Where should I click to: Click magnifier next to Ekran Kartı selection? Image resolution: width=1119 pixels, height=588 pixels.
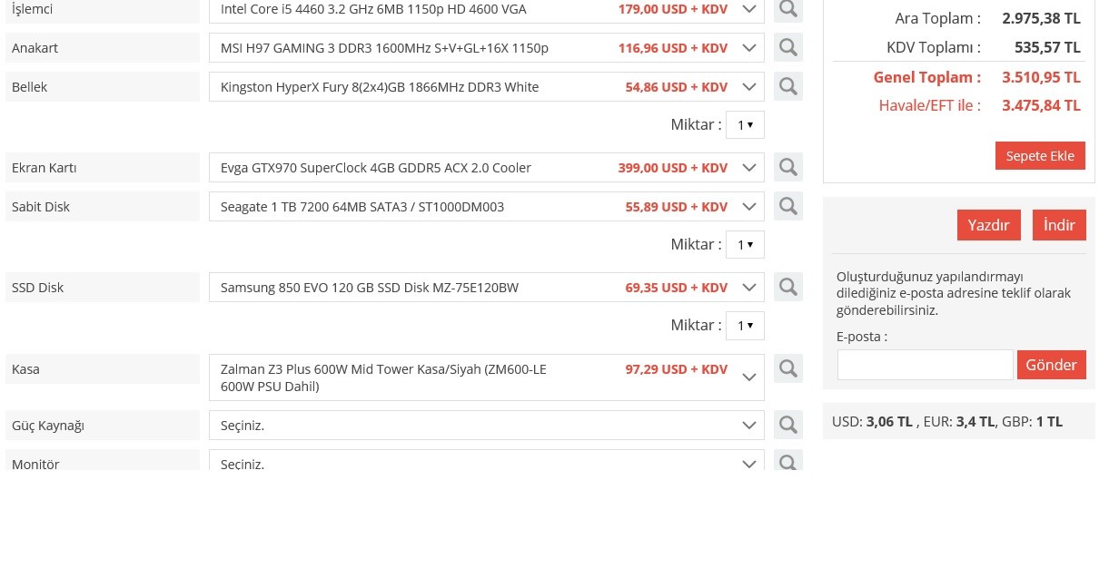pos(787,168)
